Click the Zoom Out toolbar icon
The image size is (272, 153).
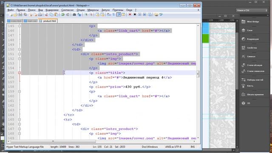click(91, 15)
